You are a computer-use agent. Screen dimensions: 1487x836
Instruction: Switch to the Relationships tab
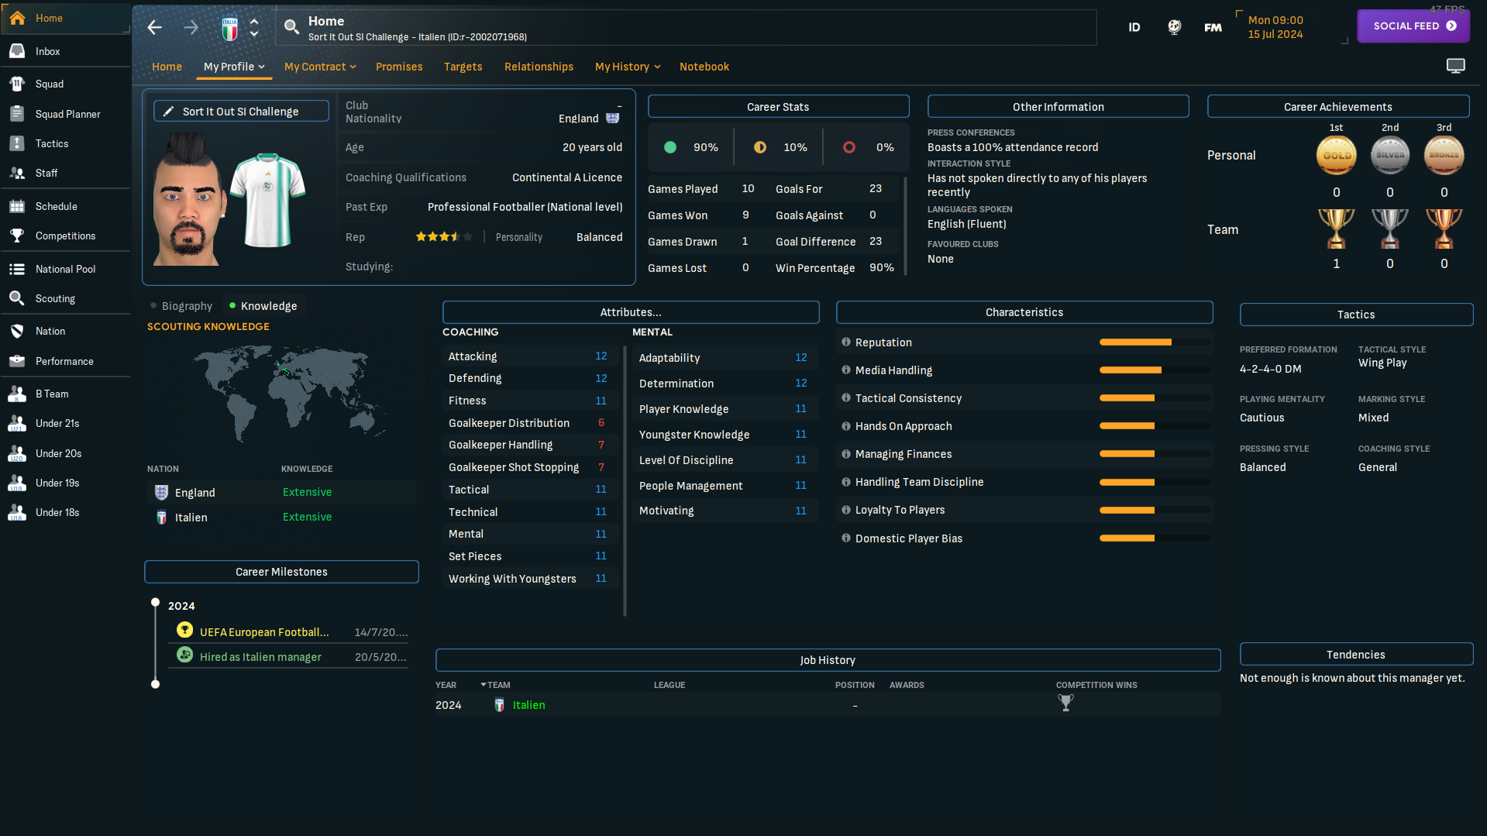pyautogui.click(x=539, y=67)
